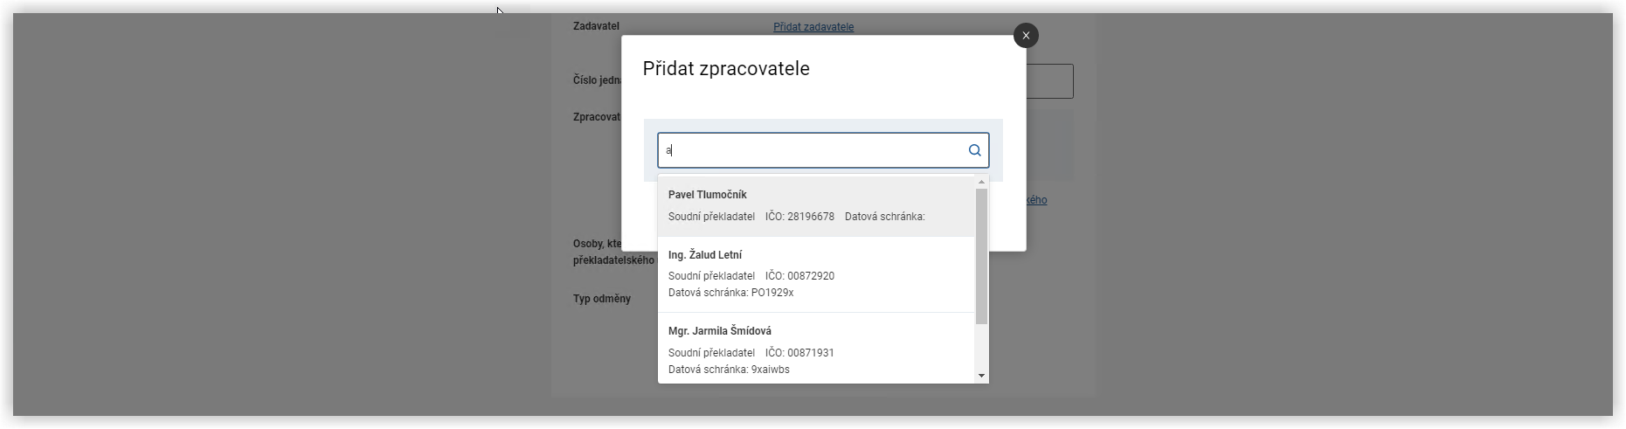Click the Typ odměny label
The image size is (1626, 429).
point(602,299)
